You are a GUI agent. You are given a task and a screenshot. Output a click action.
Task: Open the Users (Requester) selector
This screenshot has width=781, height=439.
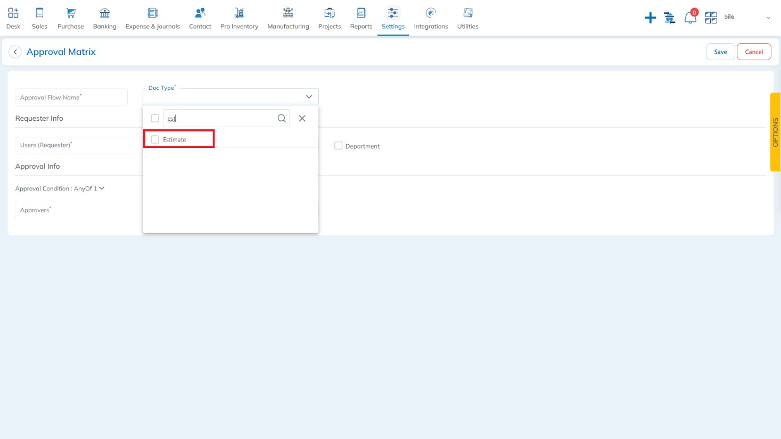[x=79, y=145]
